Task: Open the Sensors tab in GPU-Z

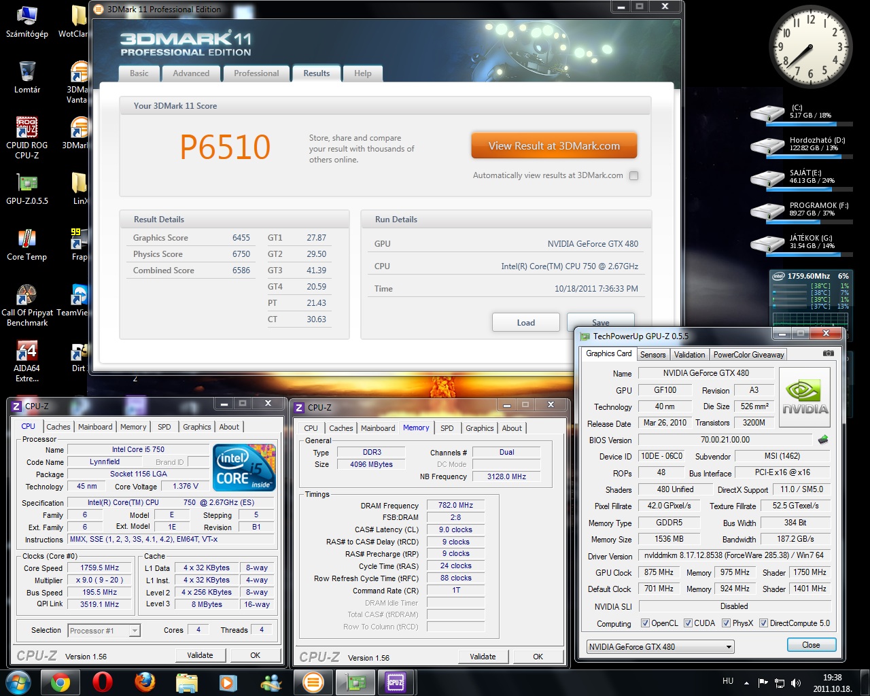Action: coord(653,354)
